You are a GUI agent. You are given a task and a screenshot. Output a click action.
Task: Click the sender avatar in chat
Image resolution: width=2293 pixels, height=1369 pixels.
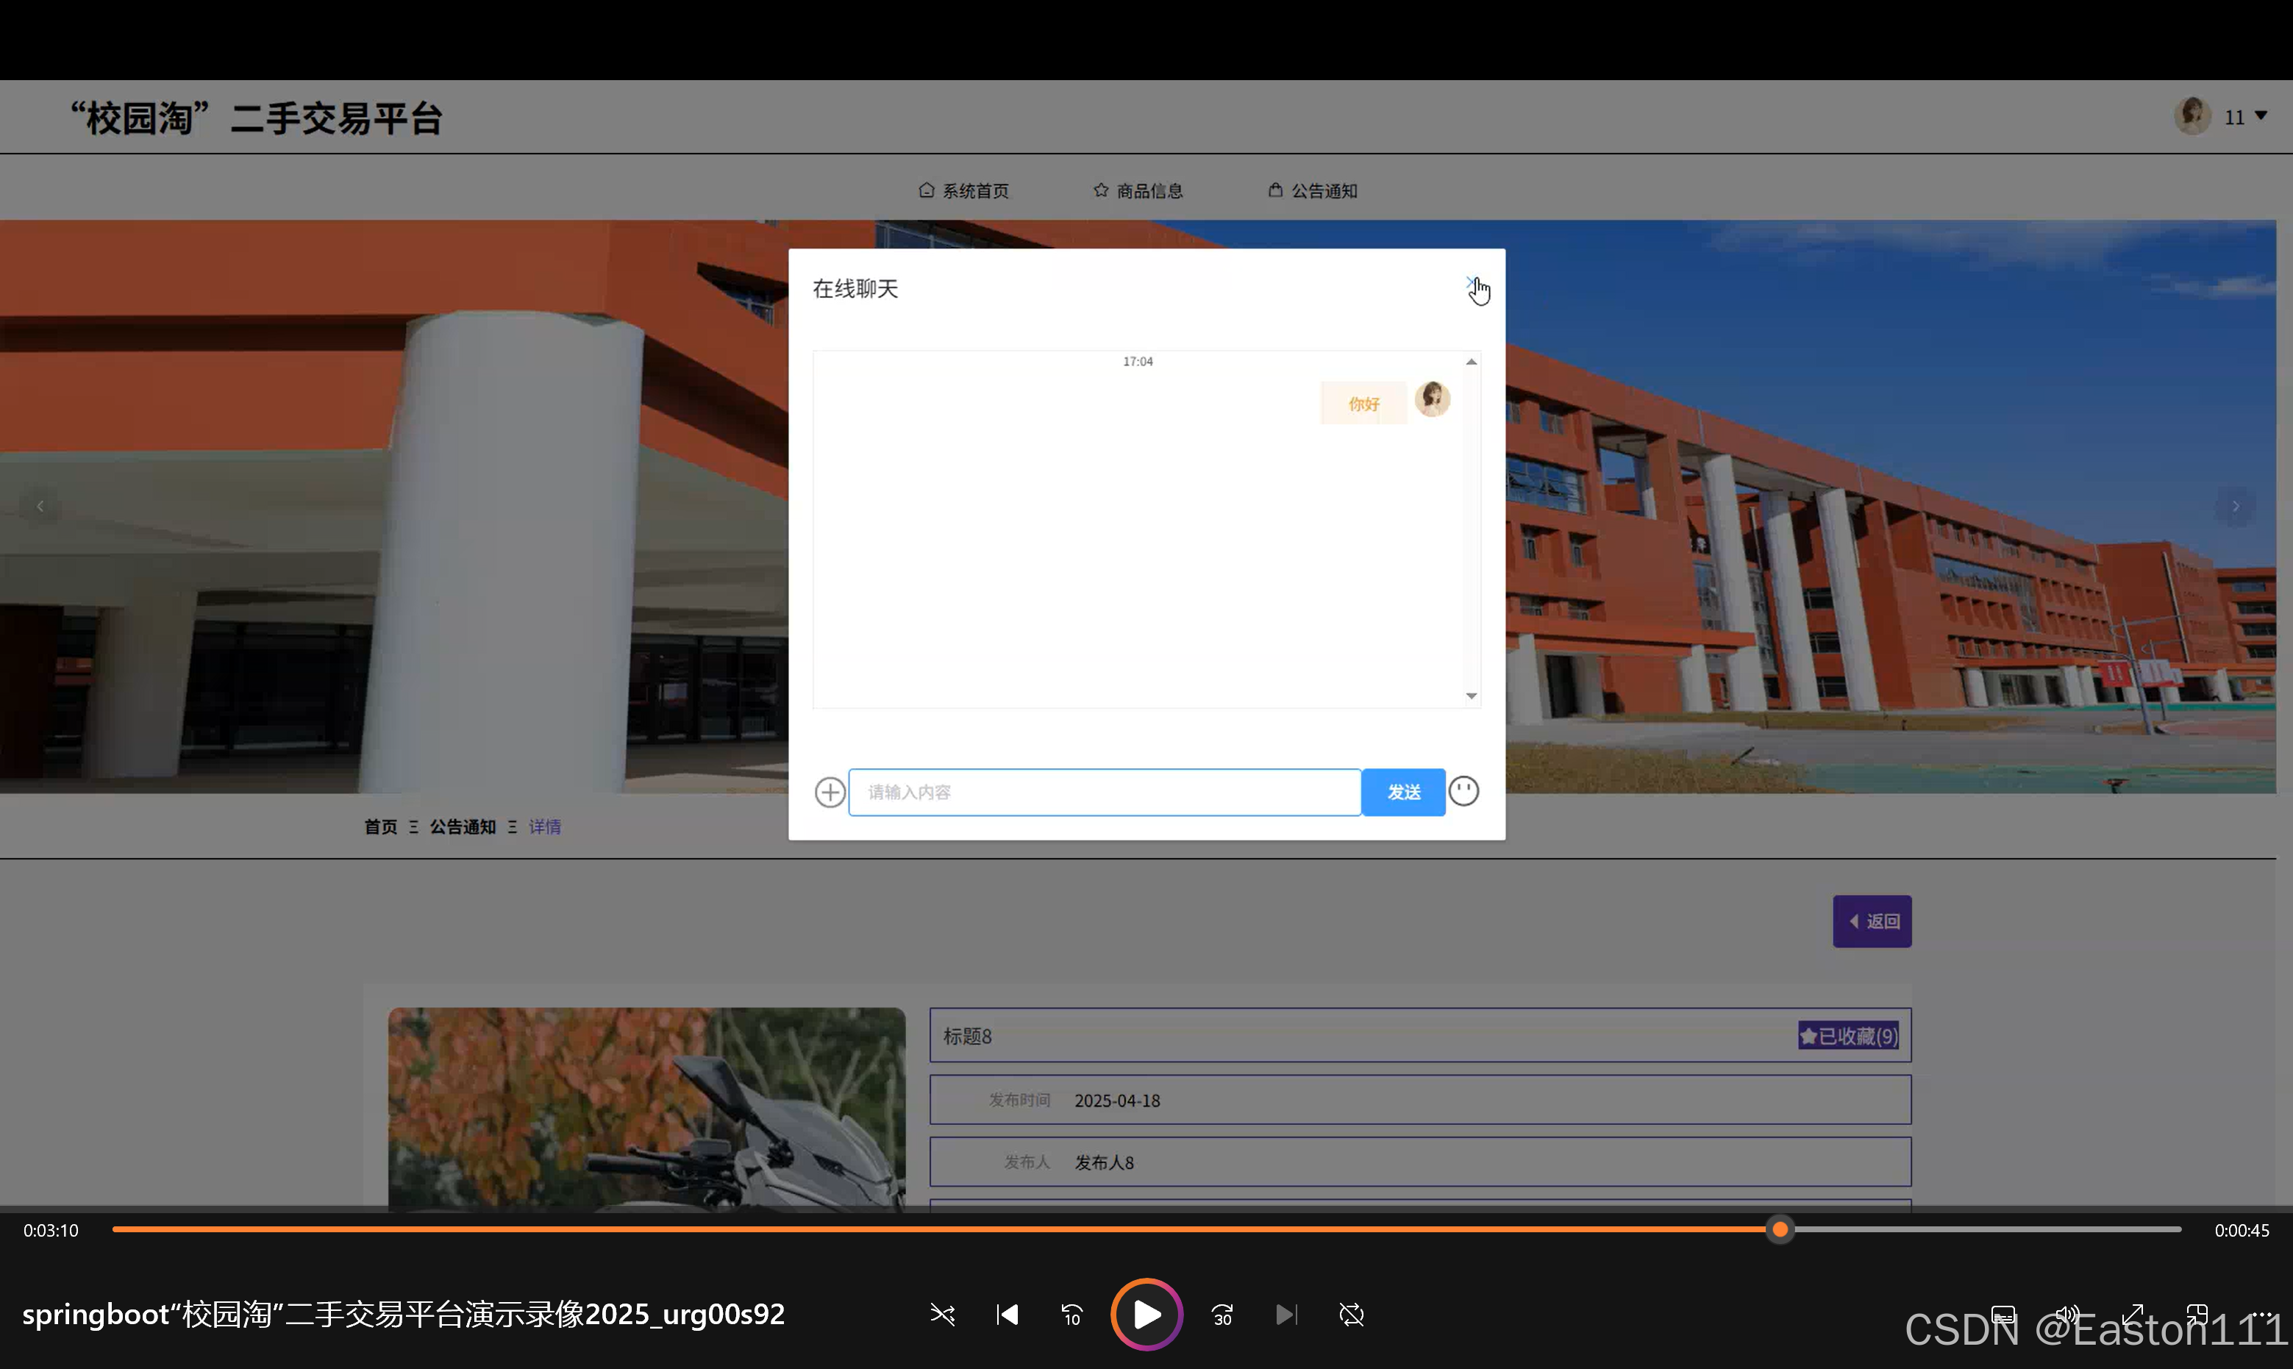pos(1432,398)
